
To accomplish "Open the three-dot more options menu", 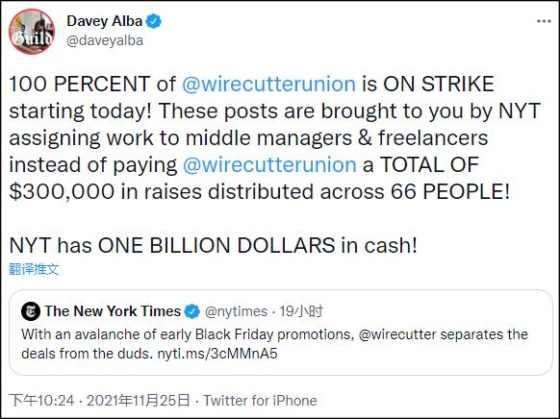I will 544,21.
